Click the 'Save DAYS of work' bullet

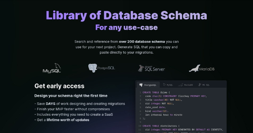pos(80,104)
